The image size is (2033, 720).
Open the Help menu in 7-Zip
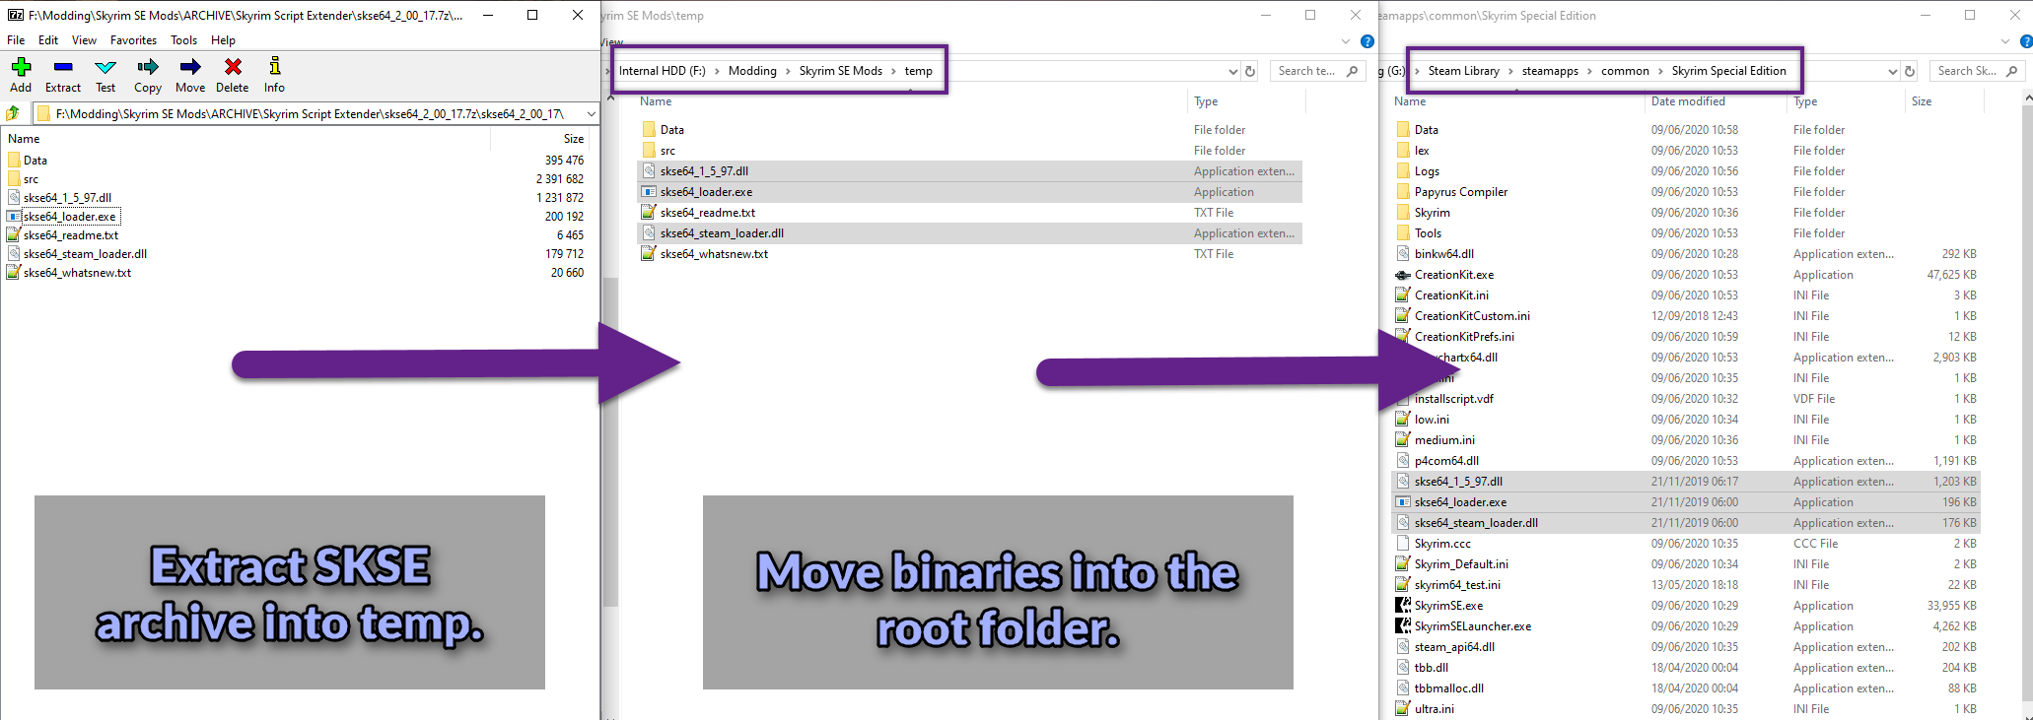[x=223, y=40]
